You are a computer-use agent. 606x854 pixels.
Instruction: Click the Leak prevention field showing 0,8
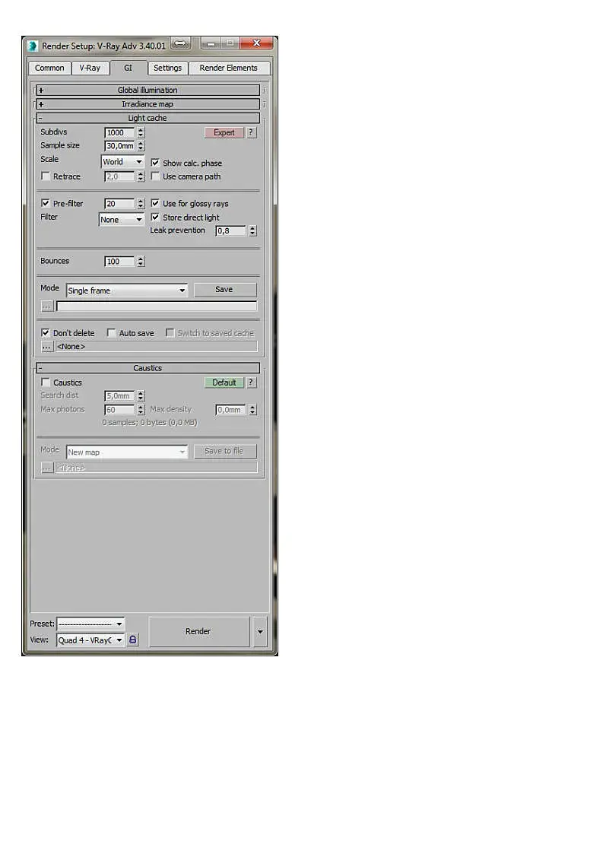coord(231,231)
